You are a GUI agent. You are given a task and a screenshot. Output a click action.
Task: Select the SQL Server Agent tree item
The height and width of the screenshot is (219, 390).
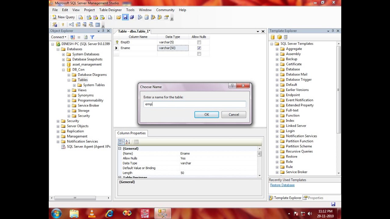[89, 147]
